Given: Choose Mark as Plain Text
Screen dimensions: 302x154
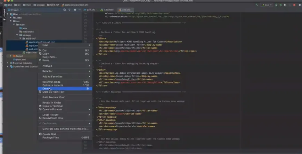Looking at the screenshot, I should [x=65, y=92].
